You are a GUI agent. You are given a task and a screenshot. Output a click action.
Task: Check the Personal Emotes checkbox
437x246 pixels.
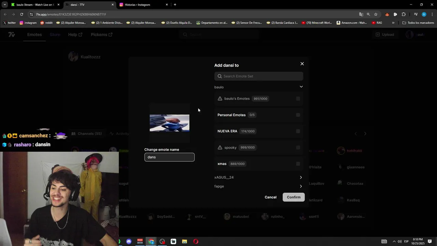click(x=298, y=115)
